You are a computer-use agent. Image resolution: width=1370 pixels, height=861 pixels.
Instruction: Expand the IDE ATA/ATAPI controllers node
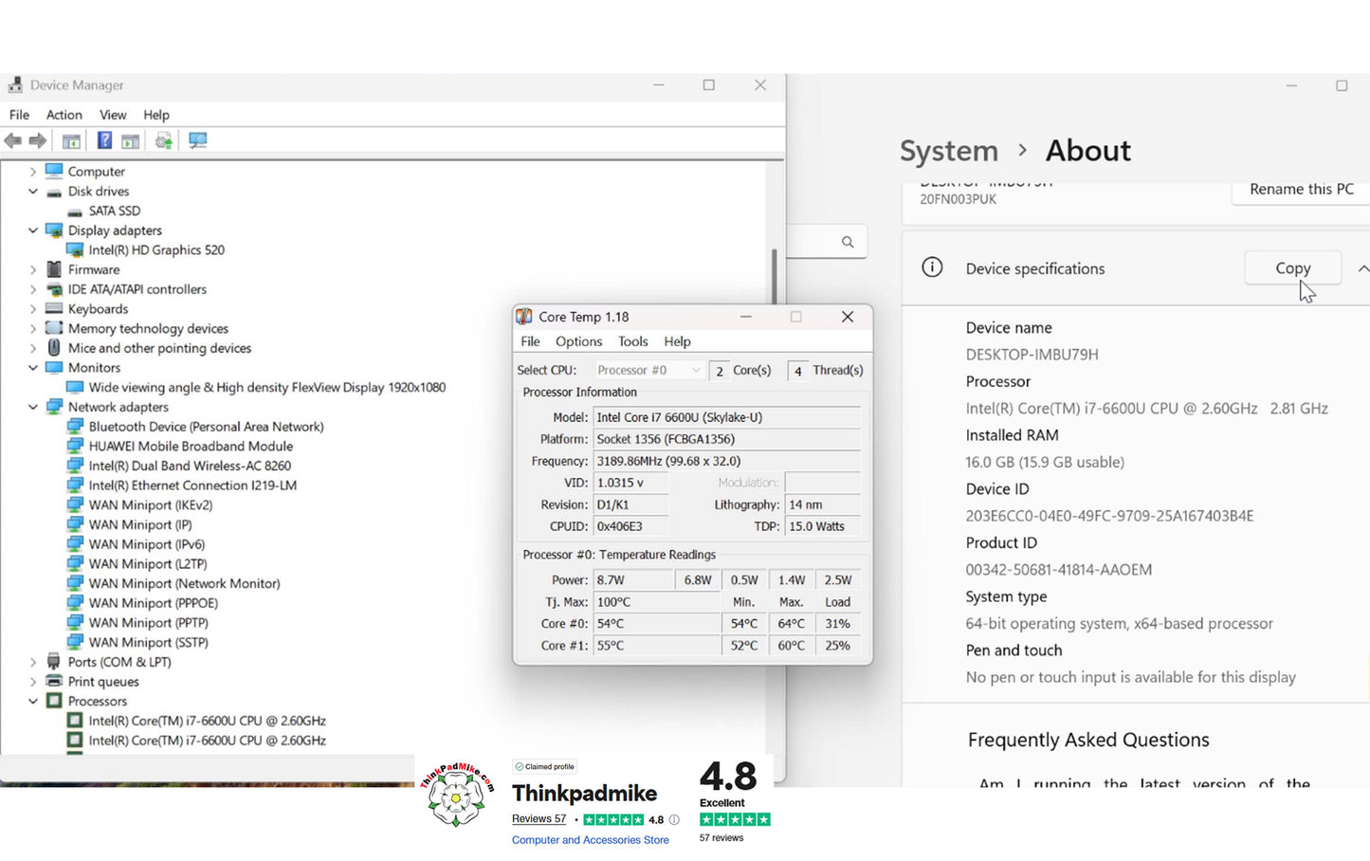click(33, 289)
